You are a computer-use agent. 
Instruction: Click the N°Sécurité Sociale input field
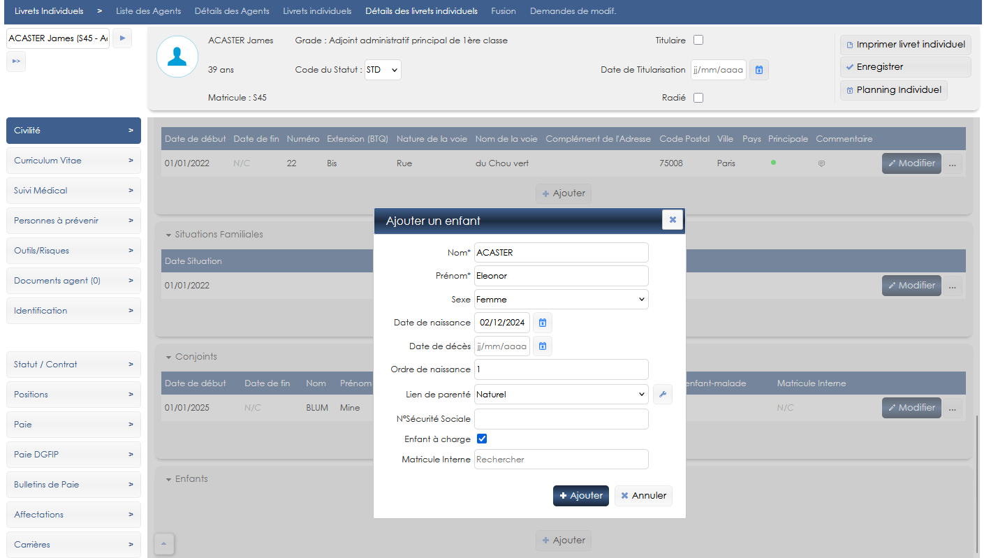[x=561, y=419]
